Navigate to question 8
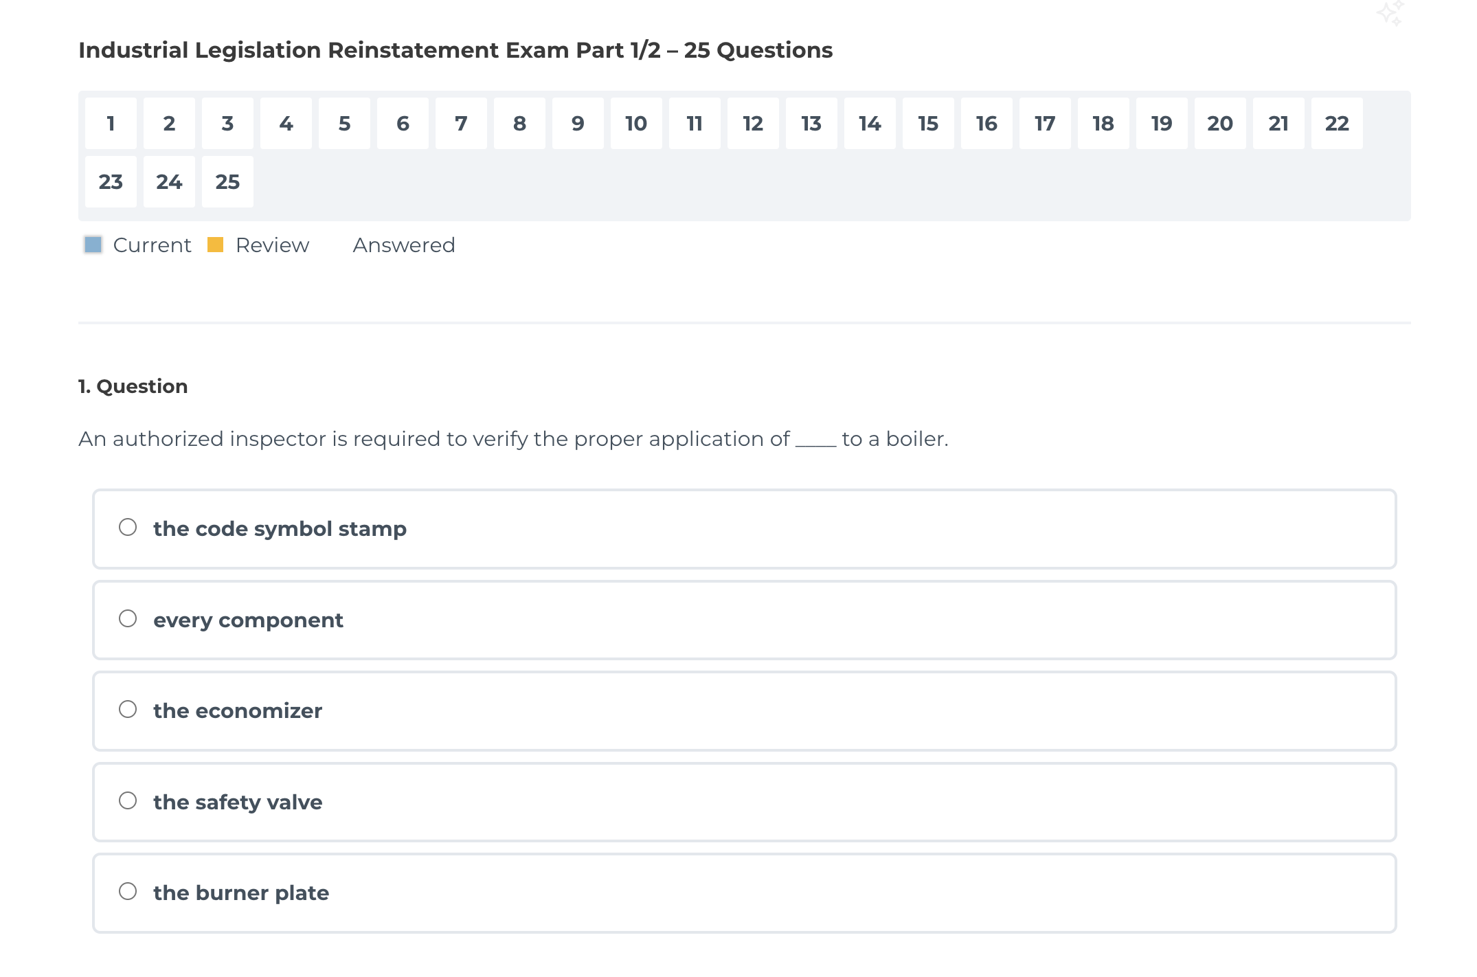The height and width of the screenshot is (977, 1477). pyautogui.click(x=519, y=124)
